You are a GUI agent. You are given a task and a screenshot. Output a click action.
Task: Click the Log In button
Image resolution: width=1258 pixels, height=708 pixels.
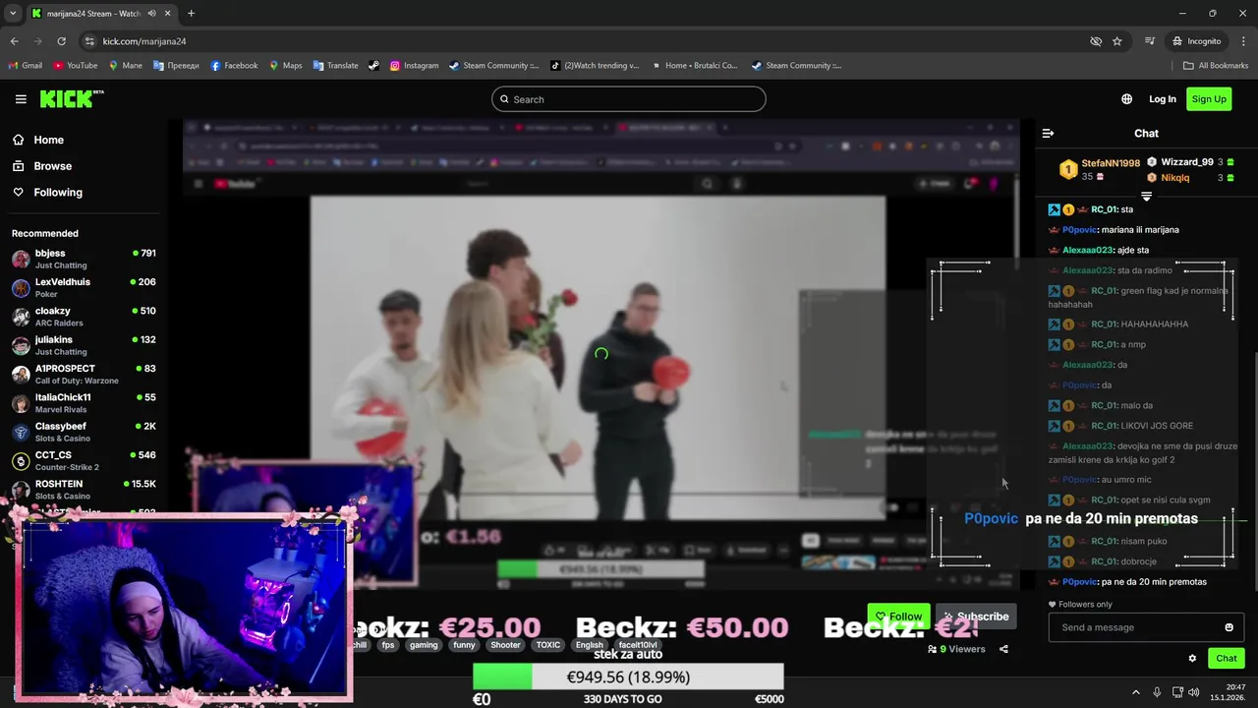(1163, 99)
